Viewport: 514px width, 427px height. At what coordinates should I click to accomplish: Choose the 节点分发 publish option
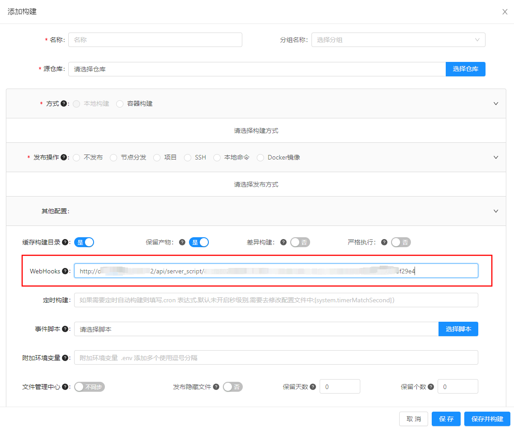[113, 158]
